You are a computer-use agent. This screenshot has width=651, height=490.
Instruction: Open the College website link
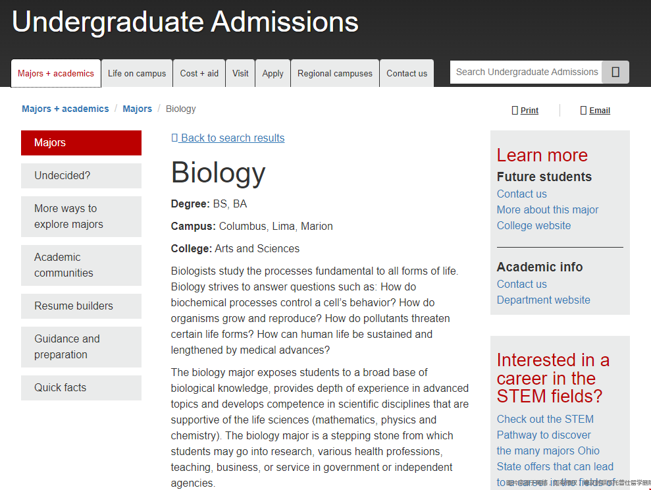[x=534, y=225]
